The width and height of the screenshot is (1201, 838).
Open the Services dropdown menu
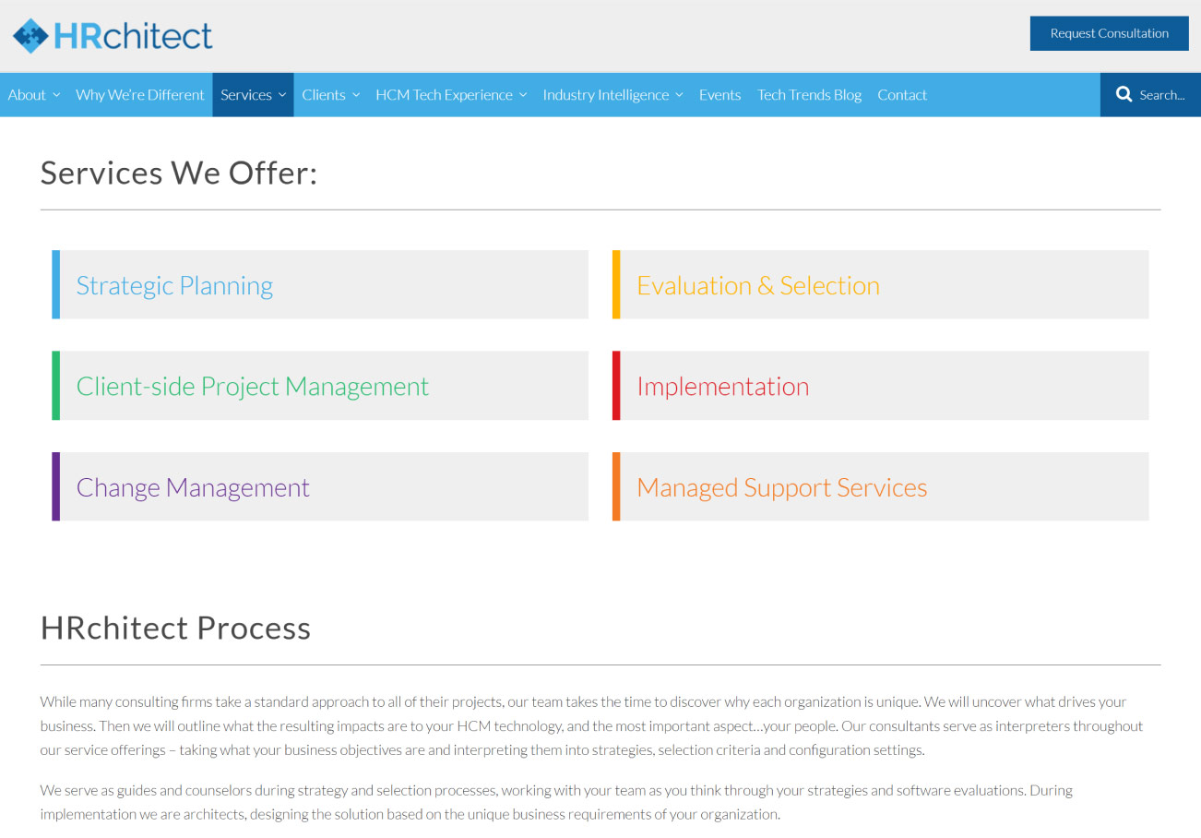coord(254,95)
